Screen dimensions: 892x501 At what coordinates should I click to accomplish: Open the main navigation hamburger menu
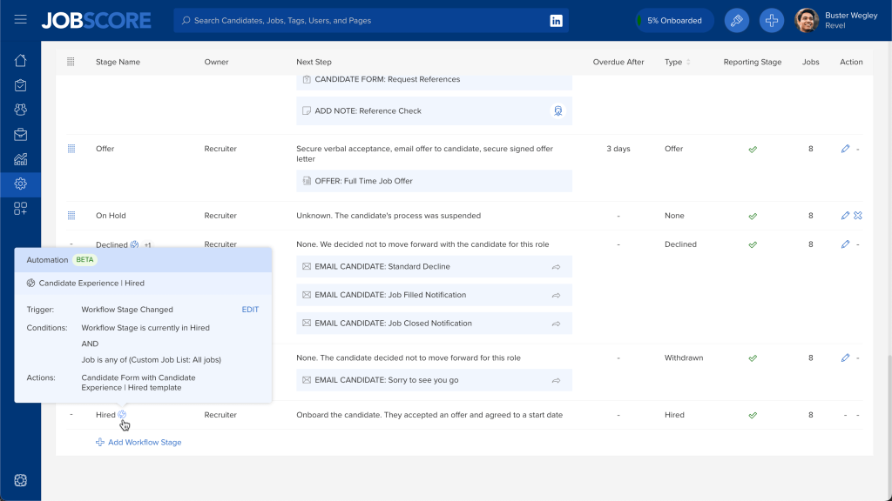[20, 20]
